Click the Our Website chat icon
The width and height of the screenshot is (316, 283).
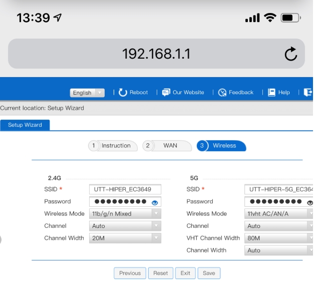(166, 92)
